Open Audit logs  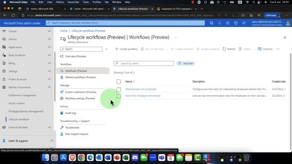70,113
